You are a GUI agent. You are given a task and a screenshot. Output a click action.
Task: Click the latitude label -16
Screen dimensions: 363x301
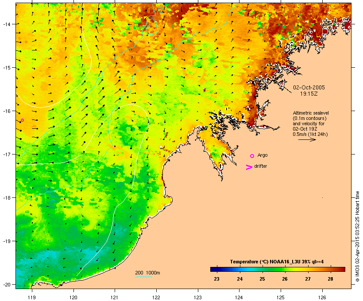[x=7, y=111]
